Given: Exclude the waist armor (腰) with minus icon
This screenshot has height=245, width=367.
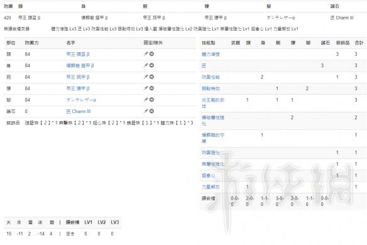Looking at the screenshot, I should pyautogui.click(x=151, y=88).
